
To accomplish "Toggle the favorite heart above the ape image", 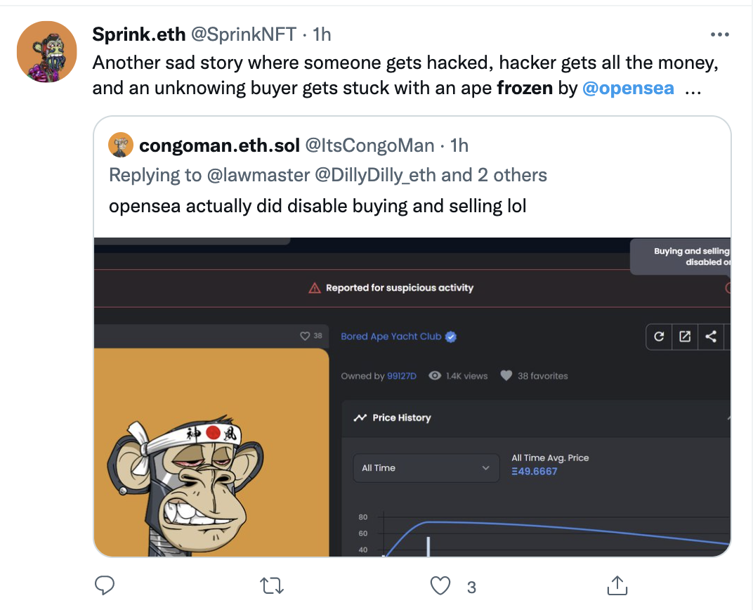I will (305, 336).
